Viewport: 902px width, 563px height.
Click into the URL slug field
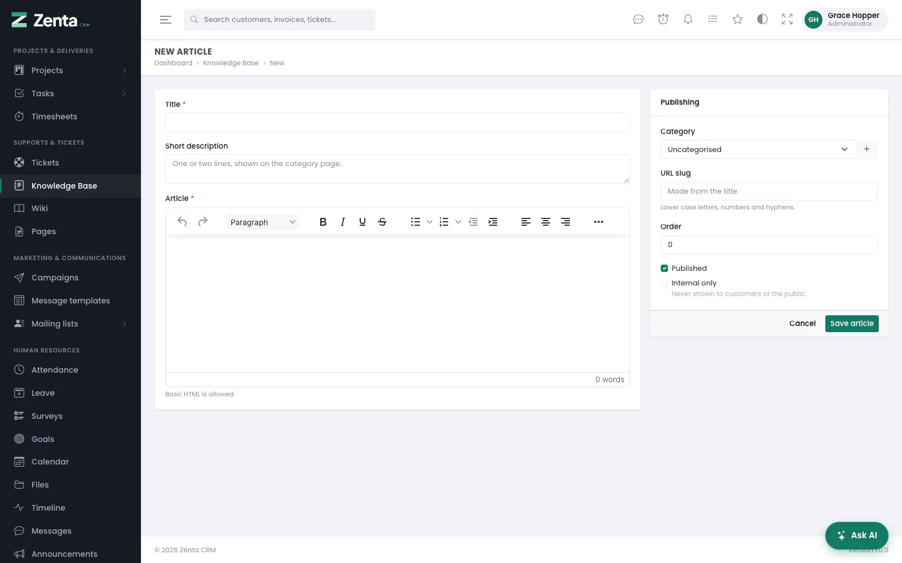click(x=769, y=191)
